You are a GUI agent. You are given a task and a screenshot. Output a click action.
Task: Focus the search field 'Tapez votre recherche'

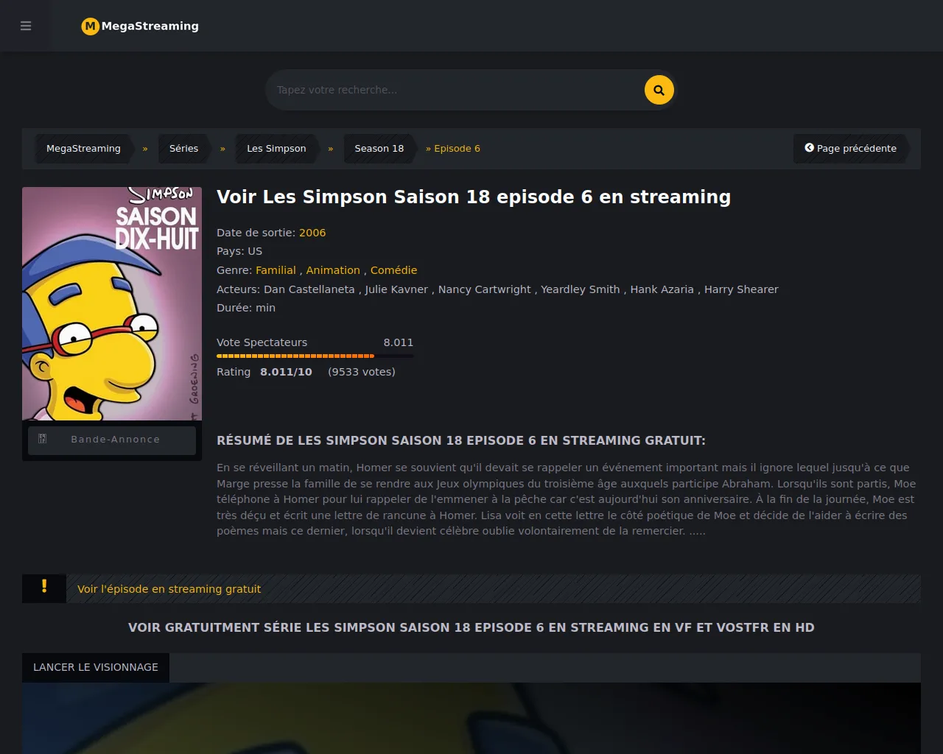pos(455,90)
